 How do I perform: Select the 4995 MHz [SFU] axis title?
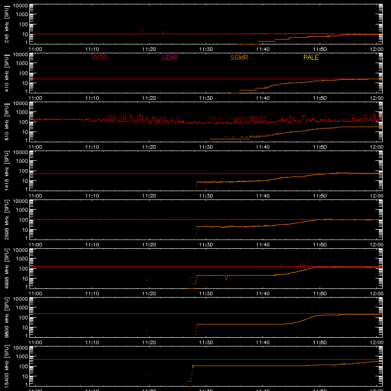pos(7,268)
